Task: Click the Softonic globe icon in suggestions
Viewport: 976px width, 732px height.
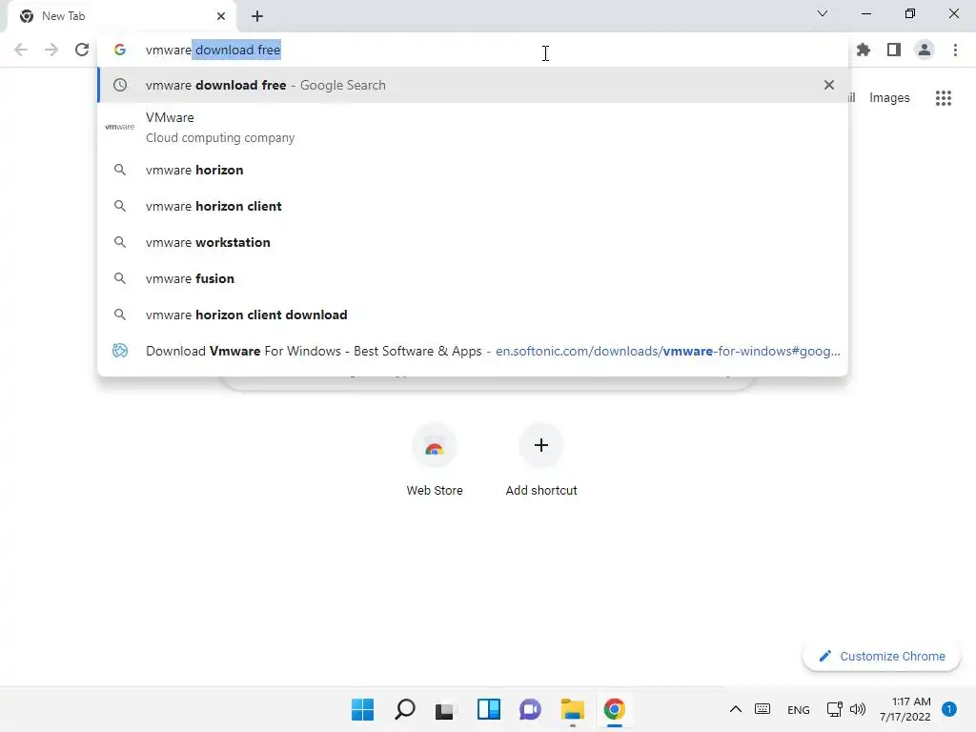Action: [x=120, y=351]
